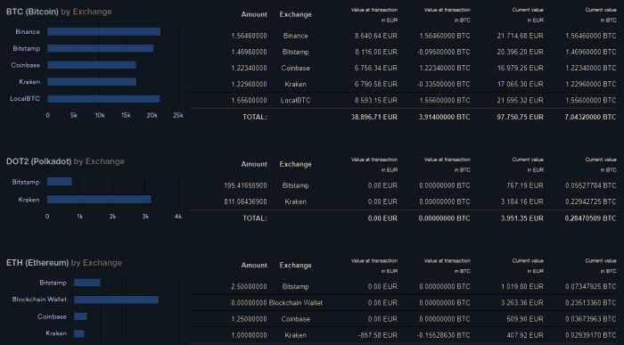The image size is (624, 345).
Task: Click the Coinbase bar in Bitcoin chart
Action: point(92,65)
